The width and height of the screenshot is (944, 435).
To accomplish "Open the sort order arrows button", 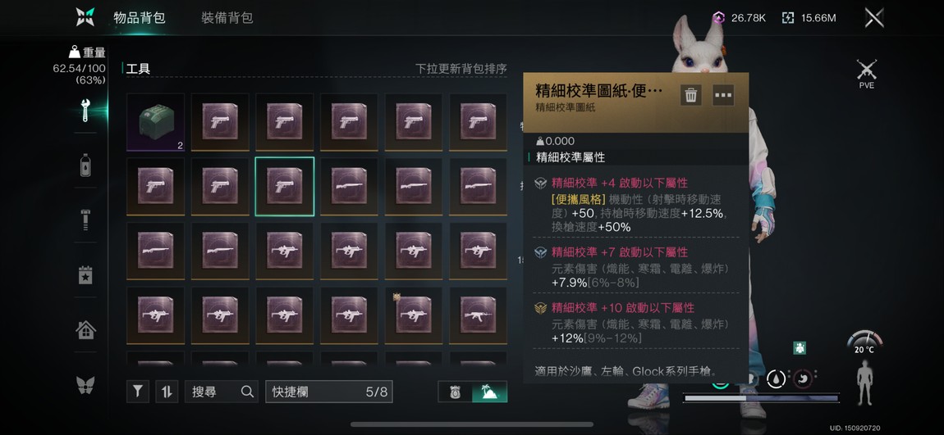I will click(167, 392).
